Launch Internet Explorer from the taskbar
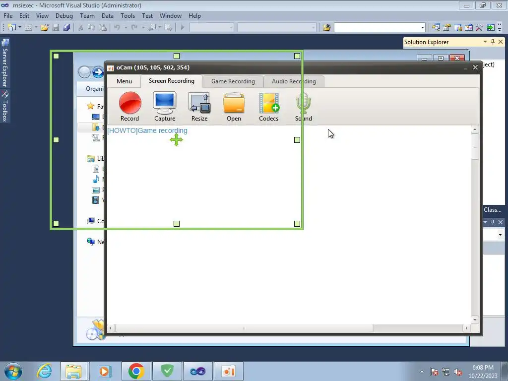This screenshot has height=381, width=508. click(44, 371)
